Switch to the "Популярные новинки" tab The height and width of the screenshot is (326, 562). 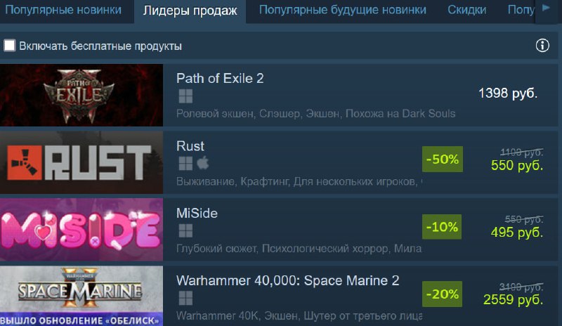click(x=63, y=10)
